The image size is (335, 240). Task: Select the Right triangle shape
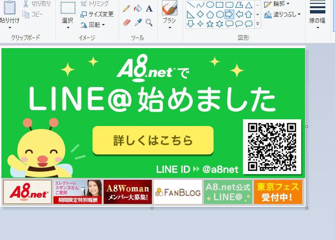[190, 14]
